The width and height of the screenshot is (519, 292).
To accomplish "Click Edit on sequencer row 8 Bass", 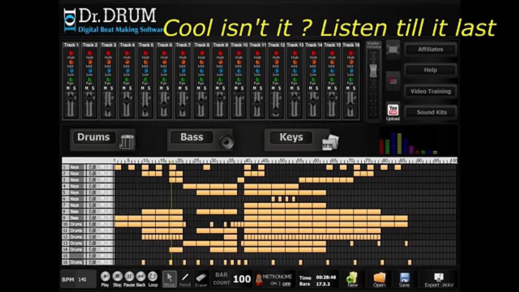I will pos(93,211).
